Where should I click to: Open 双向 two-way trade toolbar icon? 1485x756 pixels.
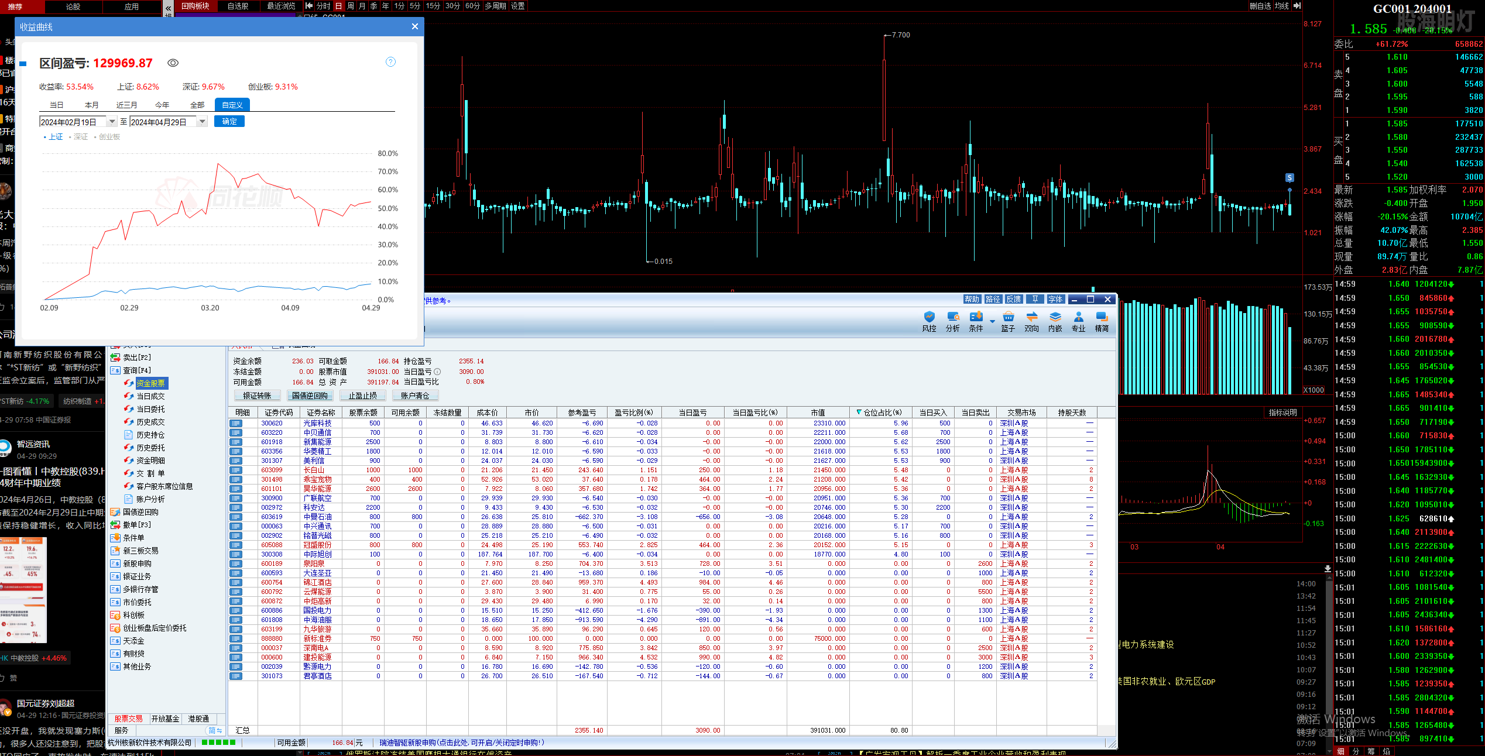pos(1031,321)
